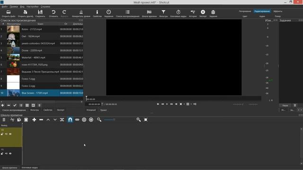Toggle V2 track visibility eye
The height and width of the screenshot is (170, 303).
[x=10, y=134]
